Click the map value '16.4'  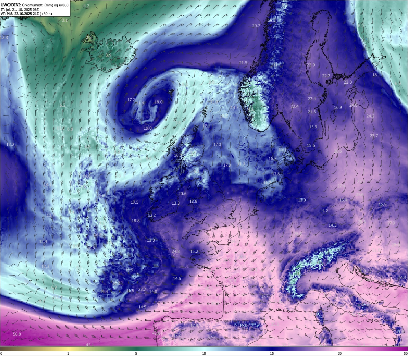pos(343,200)
